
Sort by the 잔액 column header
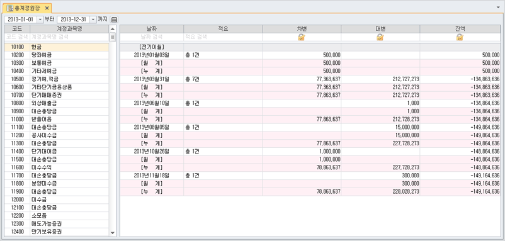[x=460, y=30]
